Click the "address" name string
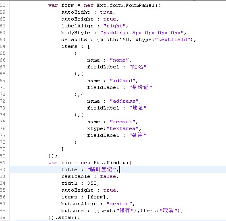The image size is (226, 221). (124, 101)
